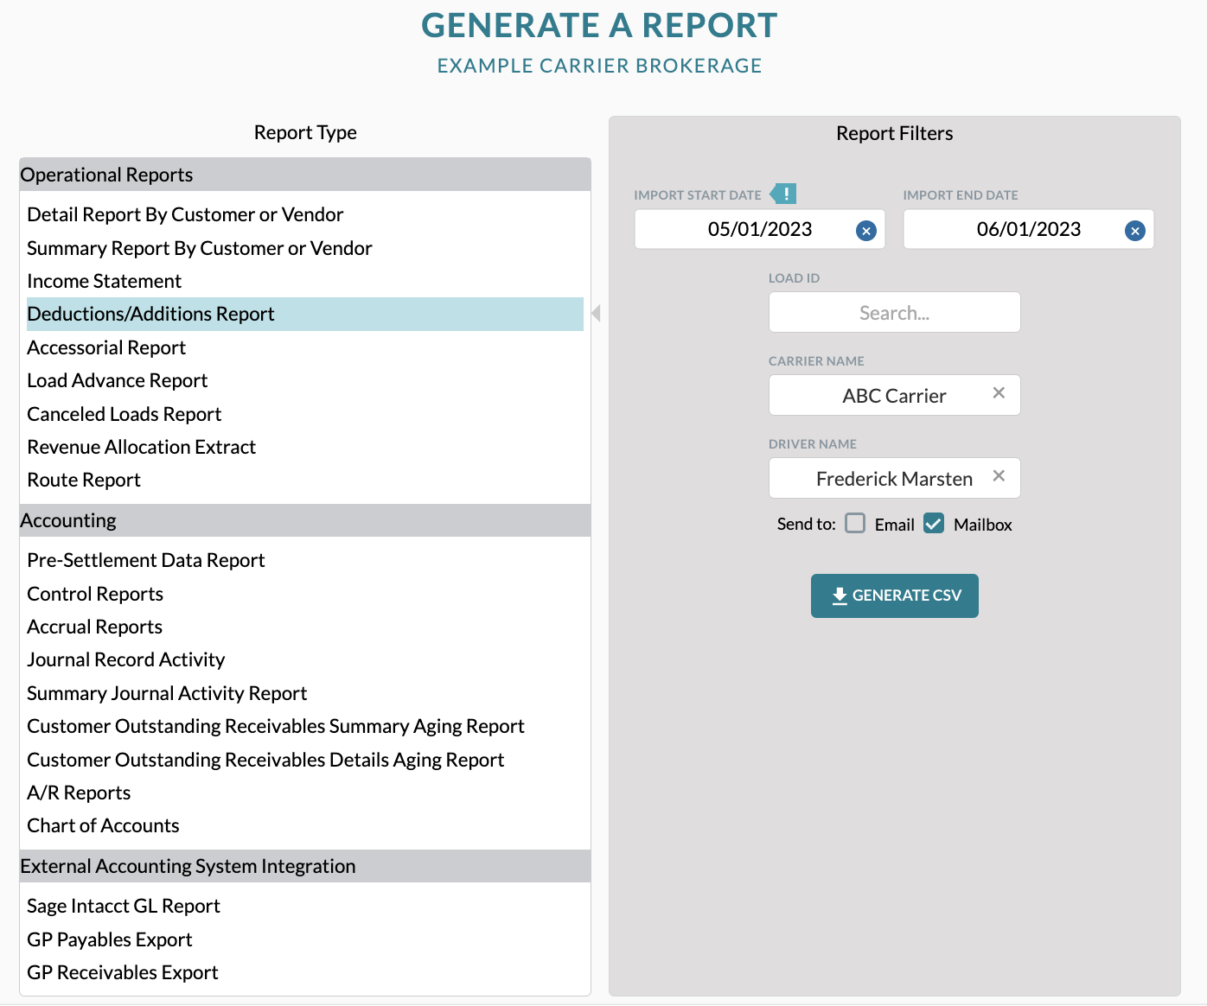Select Sage Intacct GL Report
This screenshot has height=1006, width=1207.
pyautogui.click(x=124, y=906)
